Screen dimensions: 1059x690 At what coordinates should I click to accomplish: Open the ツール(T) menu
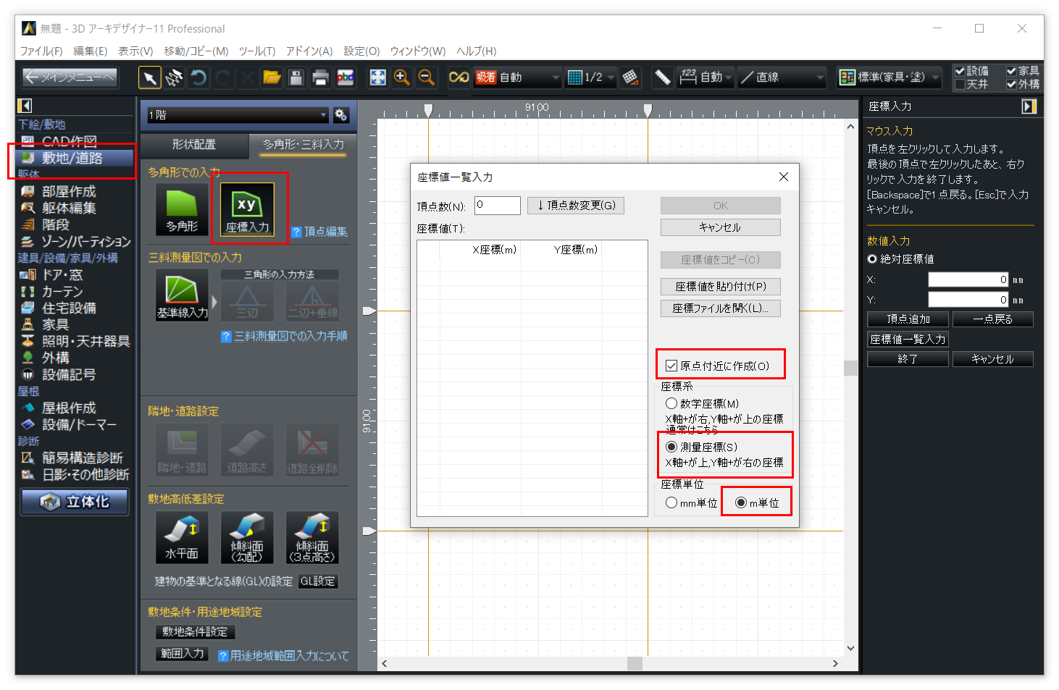click(x=257, y=51)
